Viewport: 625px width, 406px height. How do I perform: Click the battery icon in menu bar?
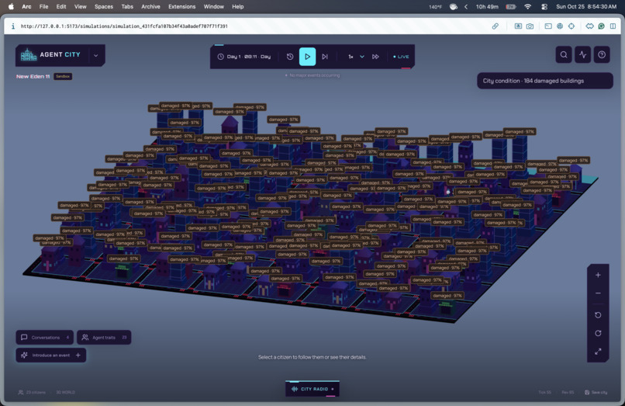[x=511, y=6]
